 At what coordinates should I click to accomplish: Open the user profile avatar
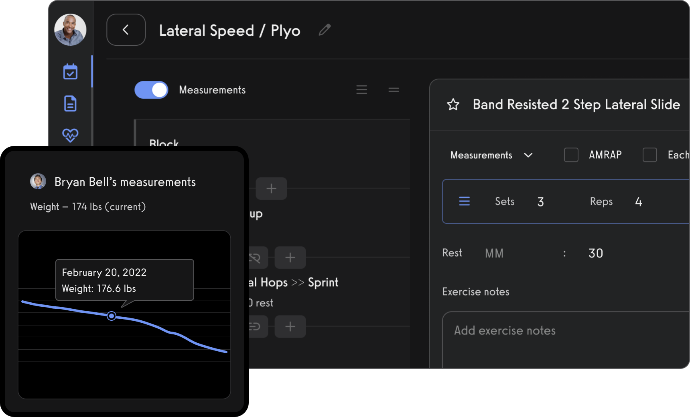click(x=70, y=30)
